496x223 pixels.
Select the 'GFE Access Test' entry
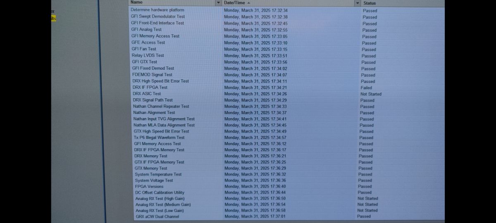148,43
